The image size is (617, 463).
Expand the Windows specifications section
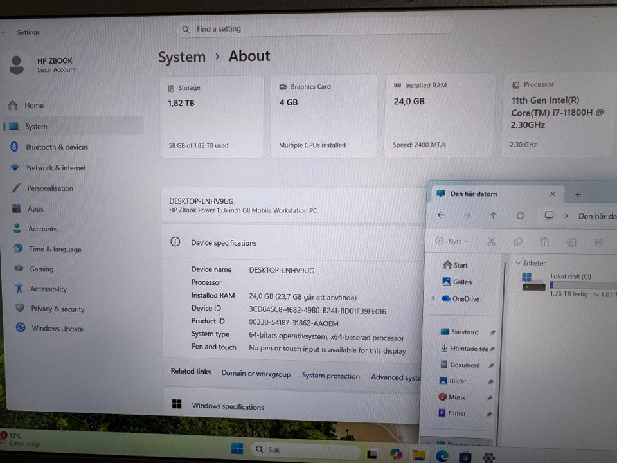pyautogui.click(x=291, y=406)
